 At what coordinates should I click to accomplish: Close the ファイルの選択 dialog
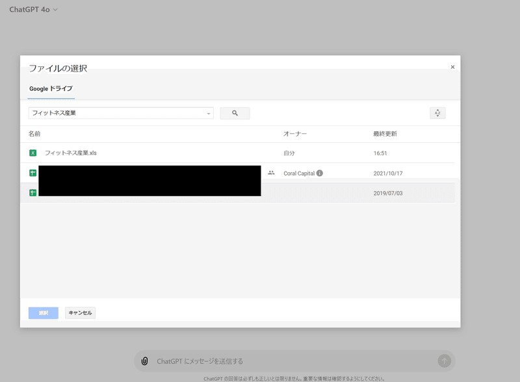tap(452, 67)
